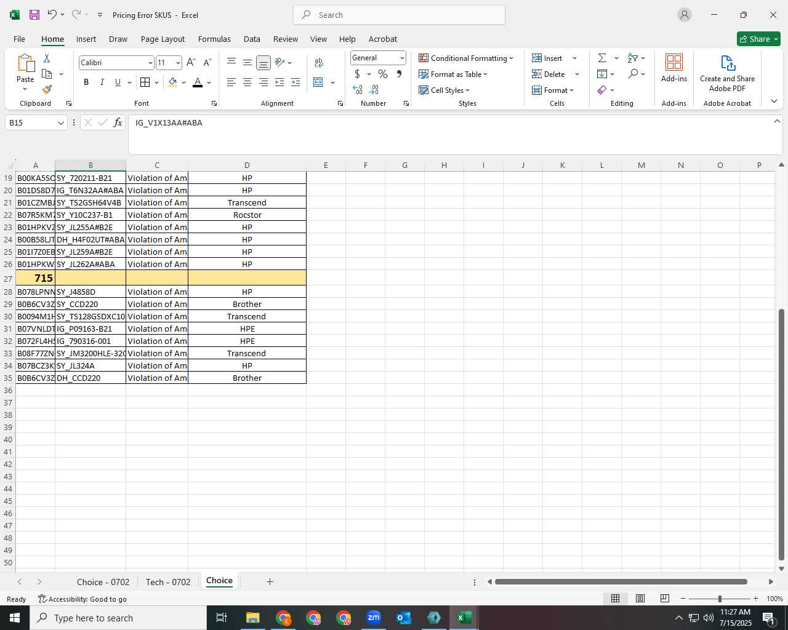Screen dimensions: 788x630
Task: Add a new sheet with plus button
Action: tap(270, 581)
